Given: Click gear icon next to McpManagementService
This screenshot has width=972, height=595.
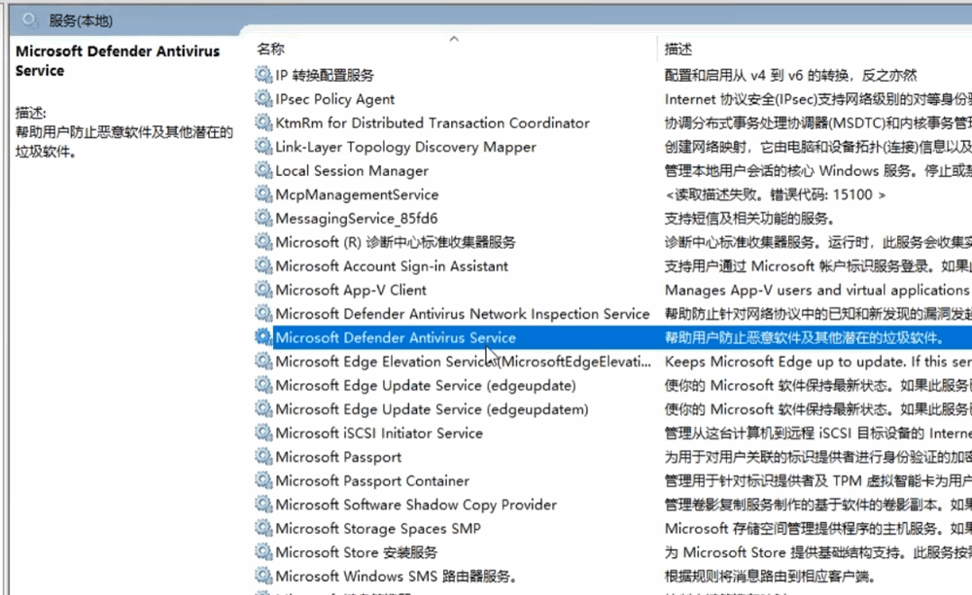Looking at the screenshot, I should 263,194.
